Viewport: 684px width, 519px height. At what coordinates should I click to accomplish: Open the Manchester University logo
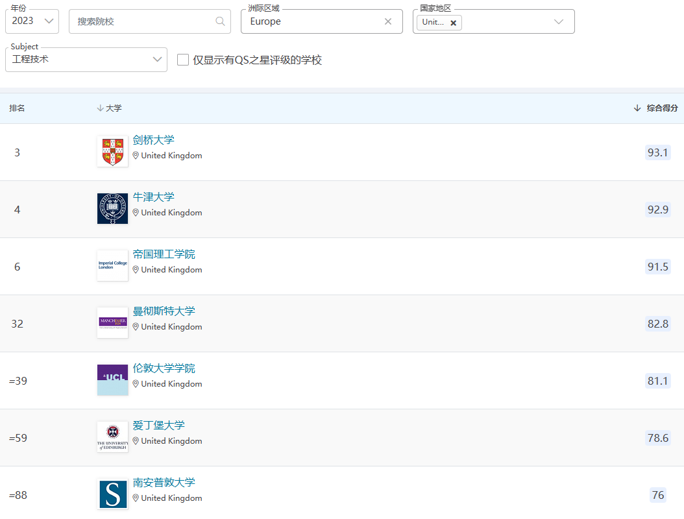click(112, 322)
